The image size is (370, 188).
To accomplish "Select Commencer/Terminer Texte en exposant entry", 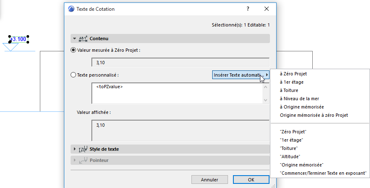I will click(323, 173).
